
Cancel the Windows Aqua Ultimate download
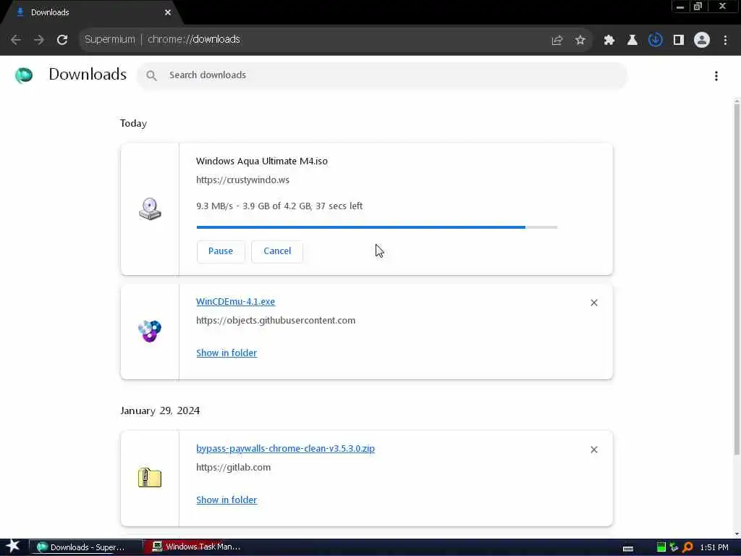[x=277, y=251]
